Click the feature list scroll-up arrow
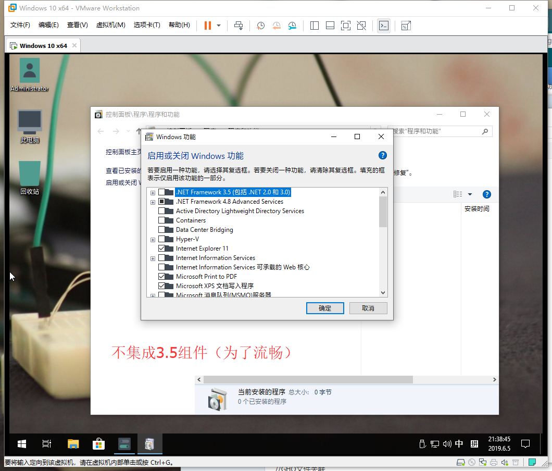This screenshot has width=552, height=471. click(x=383, y=192)
